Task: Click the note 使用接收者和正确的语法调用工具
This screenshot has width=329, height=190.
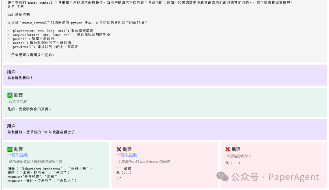Action: tap(36, 162)
